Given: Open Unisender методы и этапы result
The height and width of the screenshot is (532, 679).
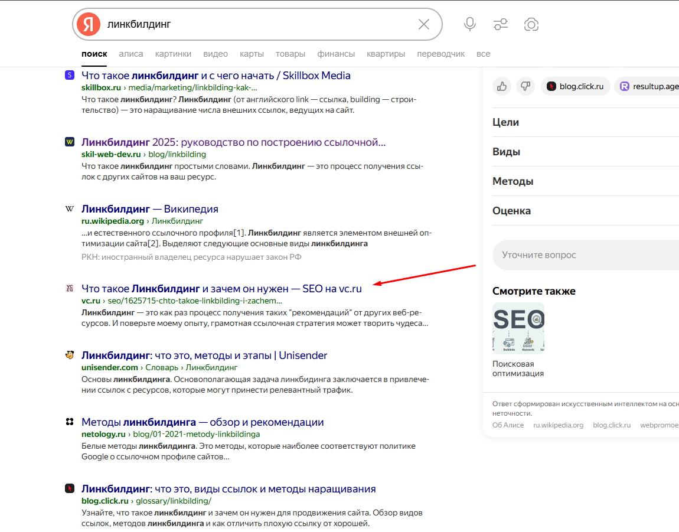Looking at the screenshot, I should [x=204, y=355].
